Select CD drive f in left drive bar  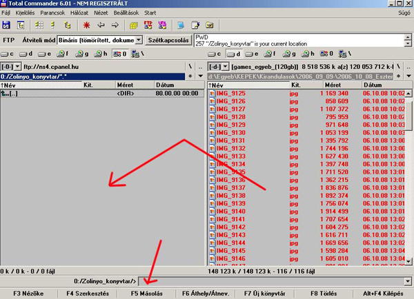pos(63,54)
